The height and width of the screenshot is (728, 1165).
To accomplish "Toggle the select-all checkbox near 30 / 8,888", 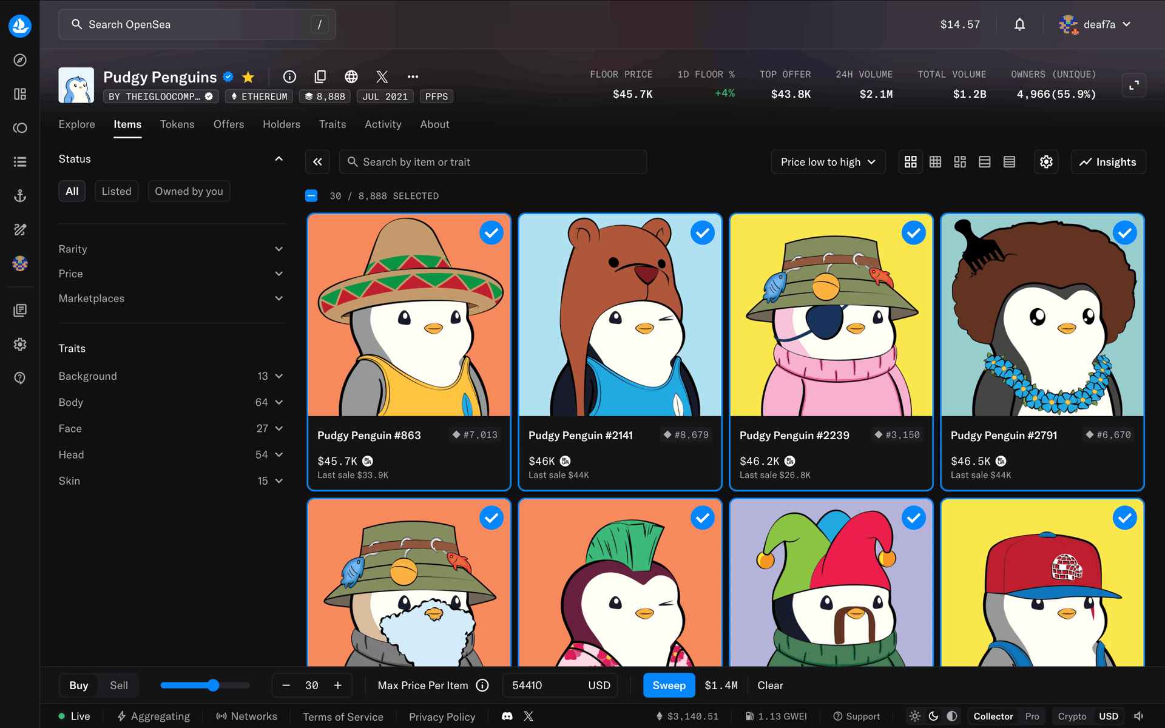I will click(311, 196).
